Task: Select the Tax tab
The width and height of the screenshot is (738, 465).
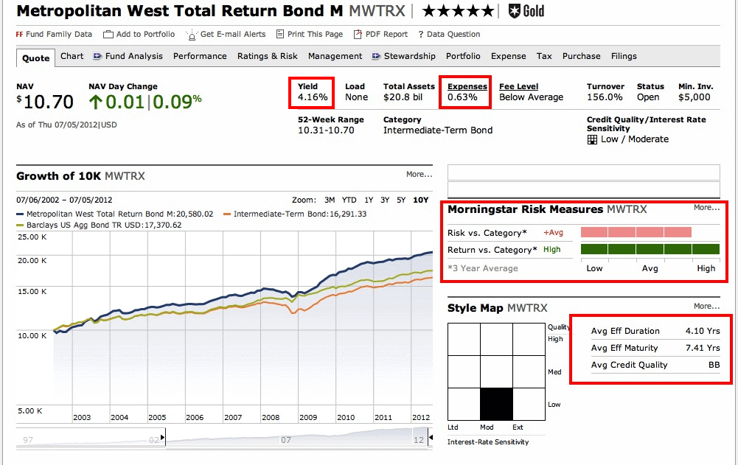Action: (544, 56)
